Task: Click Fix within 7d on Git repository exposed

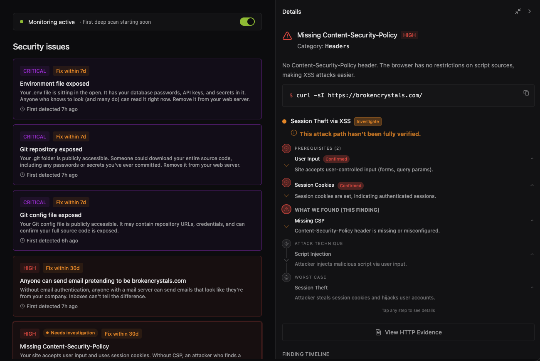Action: (x=71, y=136)
